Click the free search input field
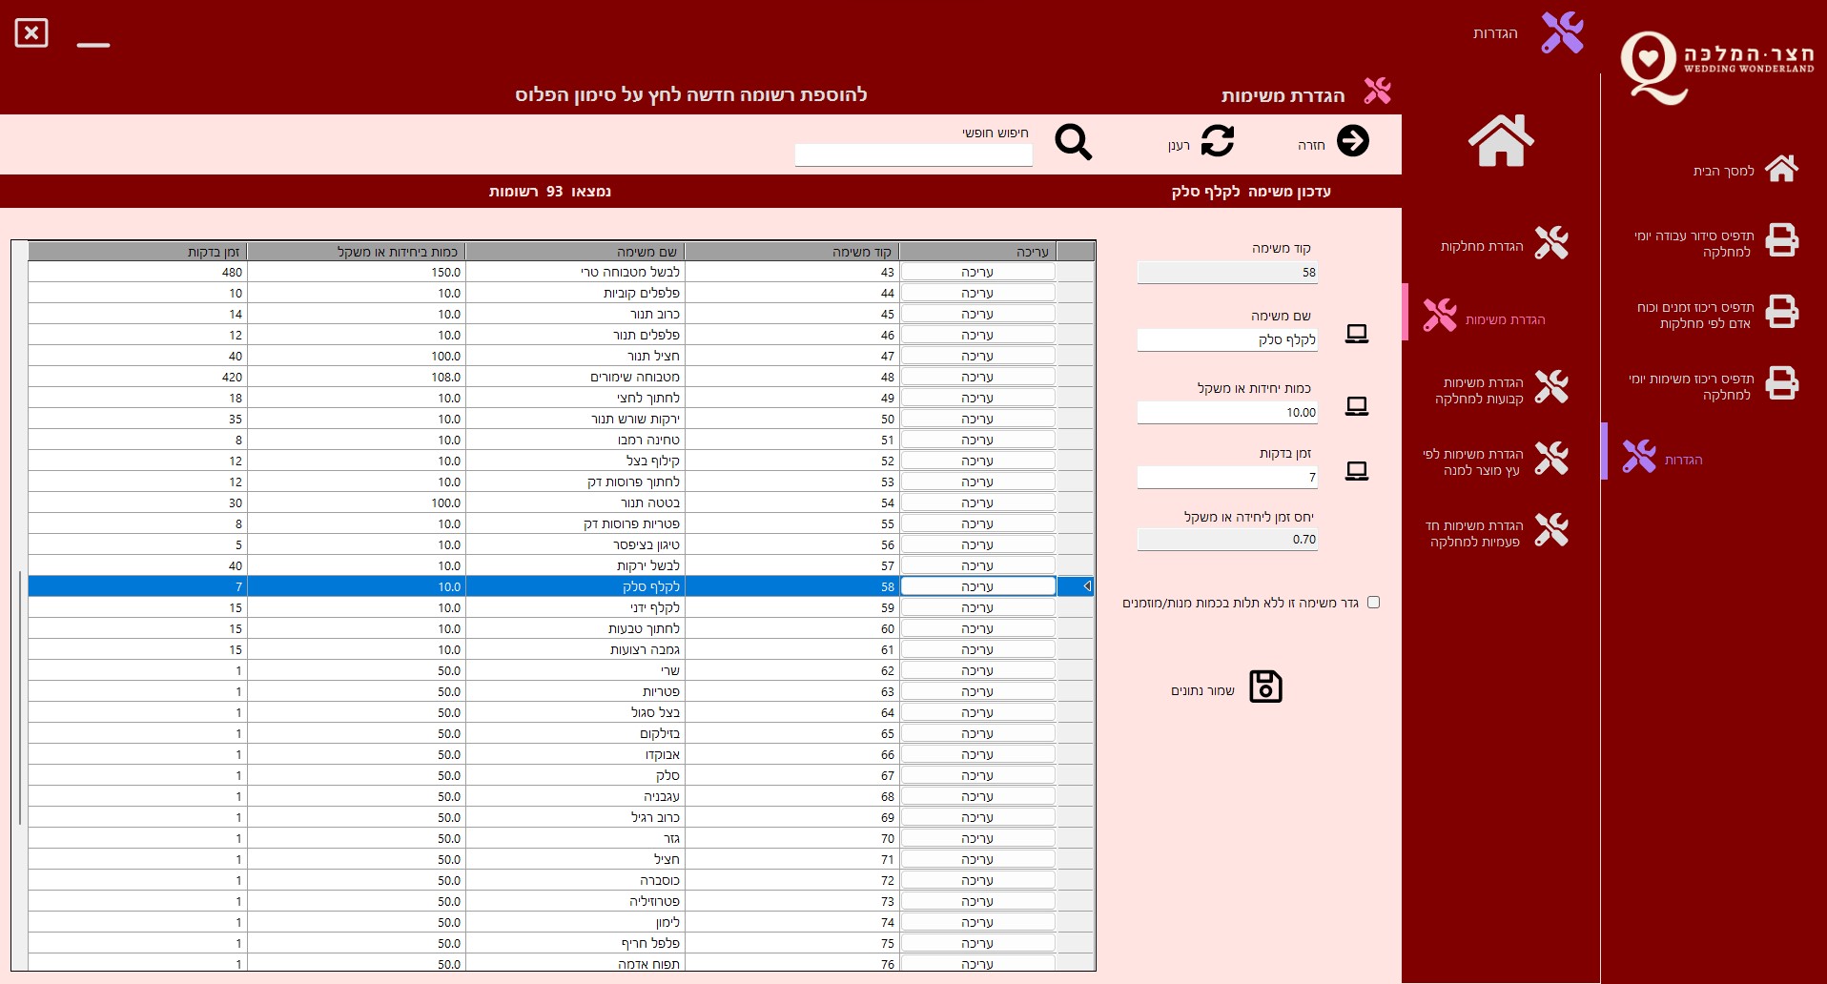Image resolution: width=1827 pixels, height=984 pixels. [x=913, y=154]
